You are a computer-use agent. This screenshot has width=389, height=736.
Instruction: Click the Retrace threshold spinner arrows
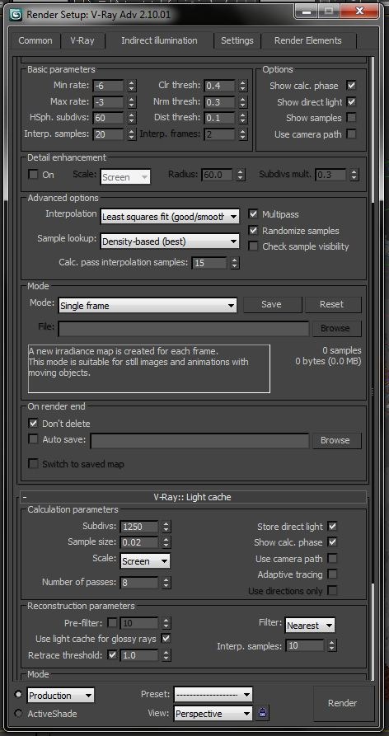pos(166,655)
